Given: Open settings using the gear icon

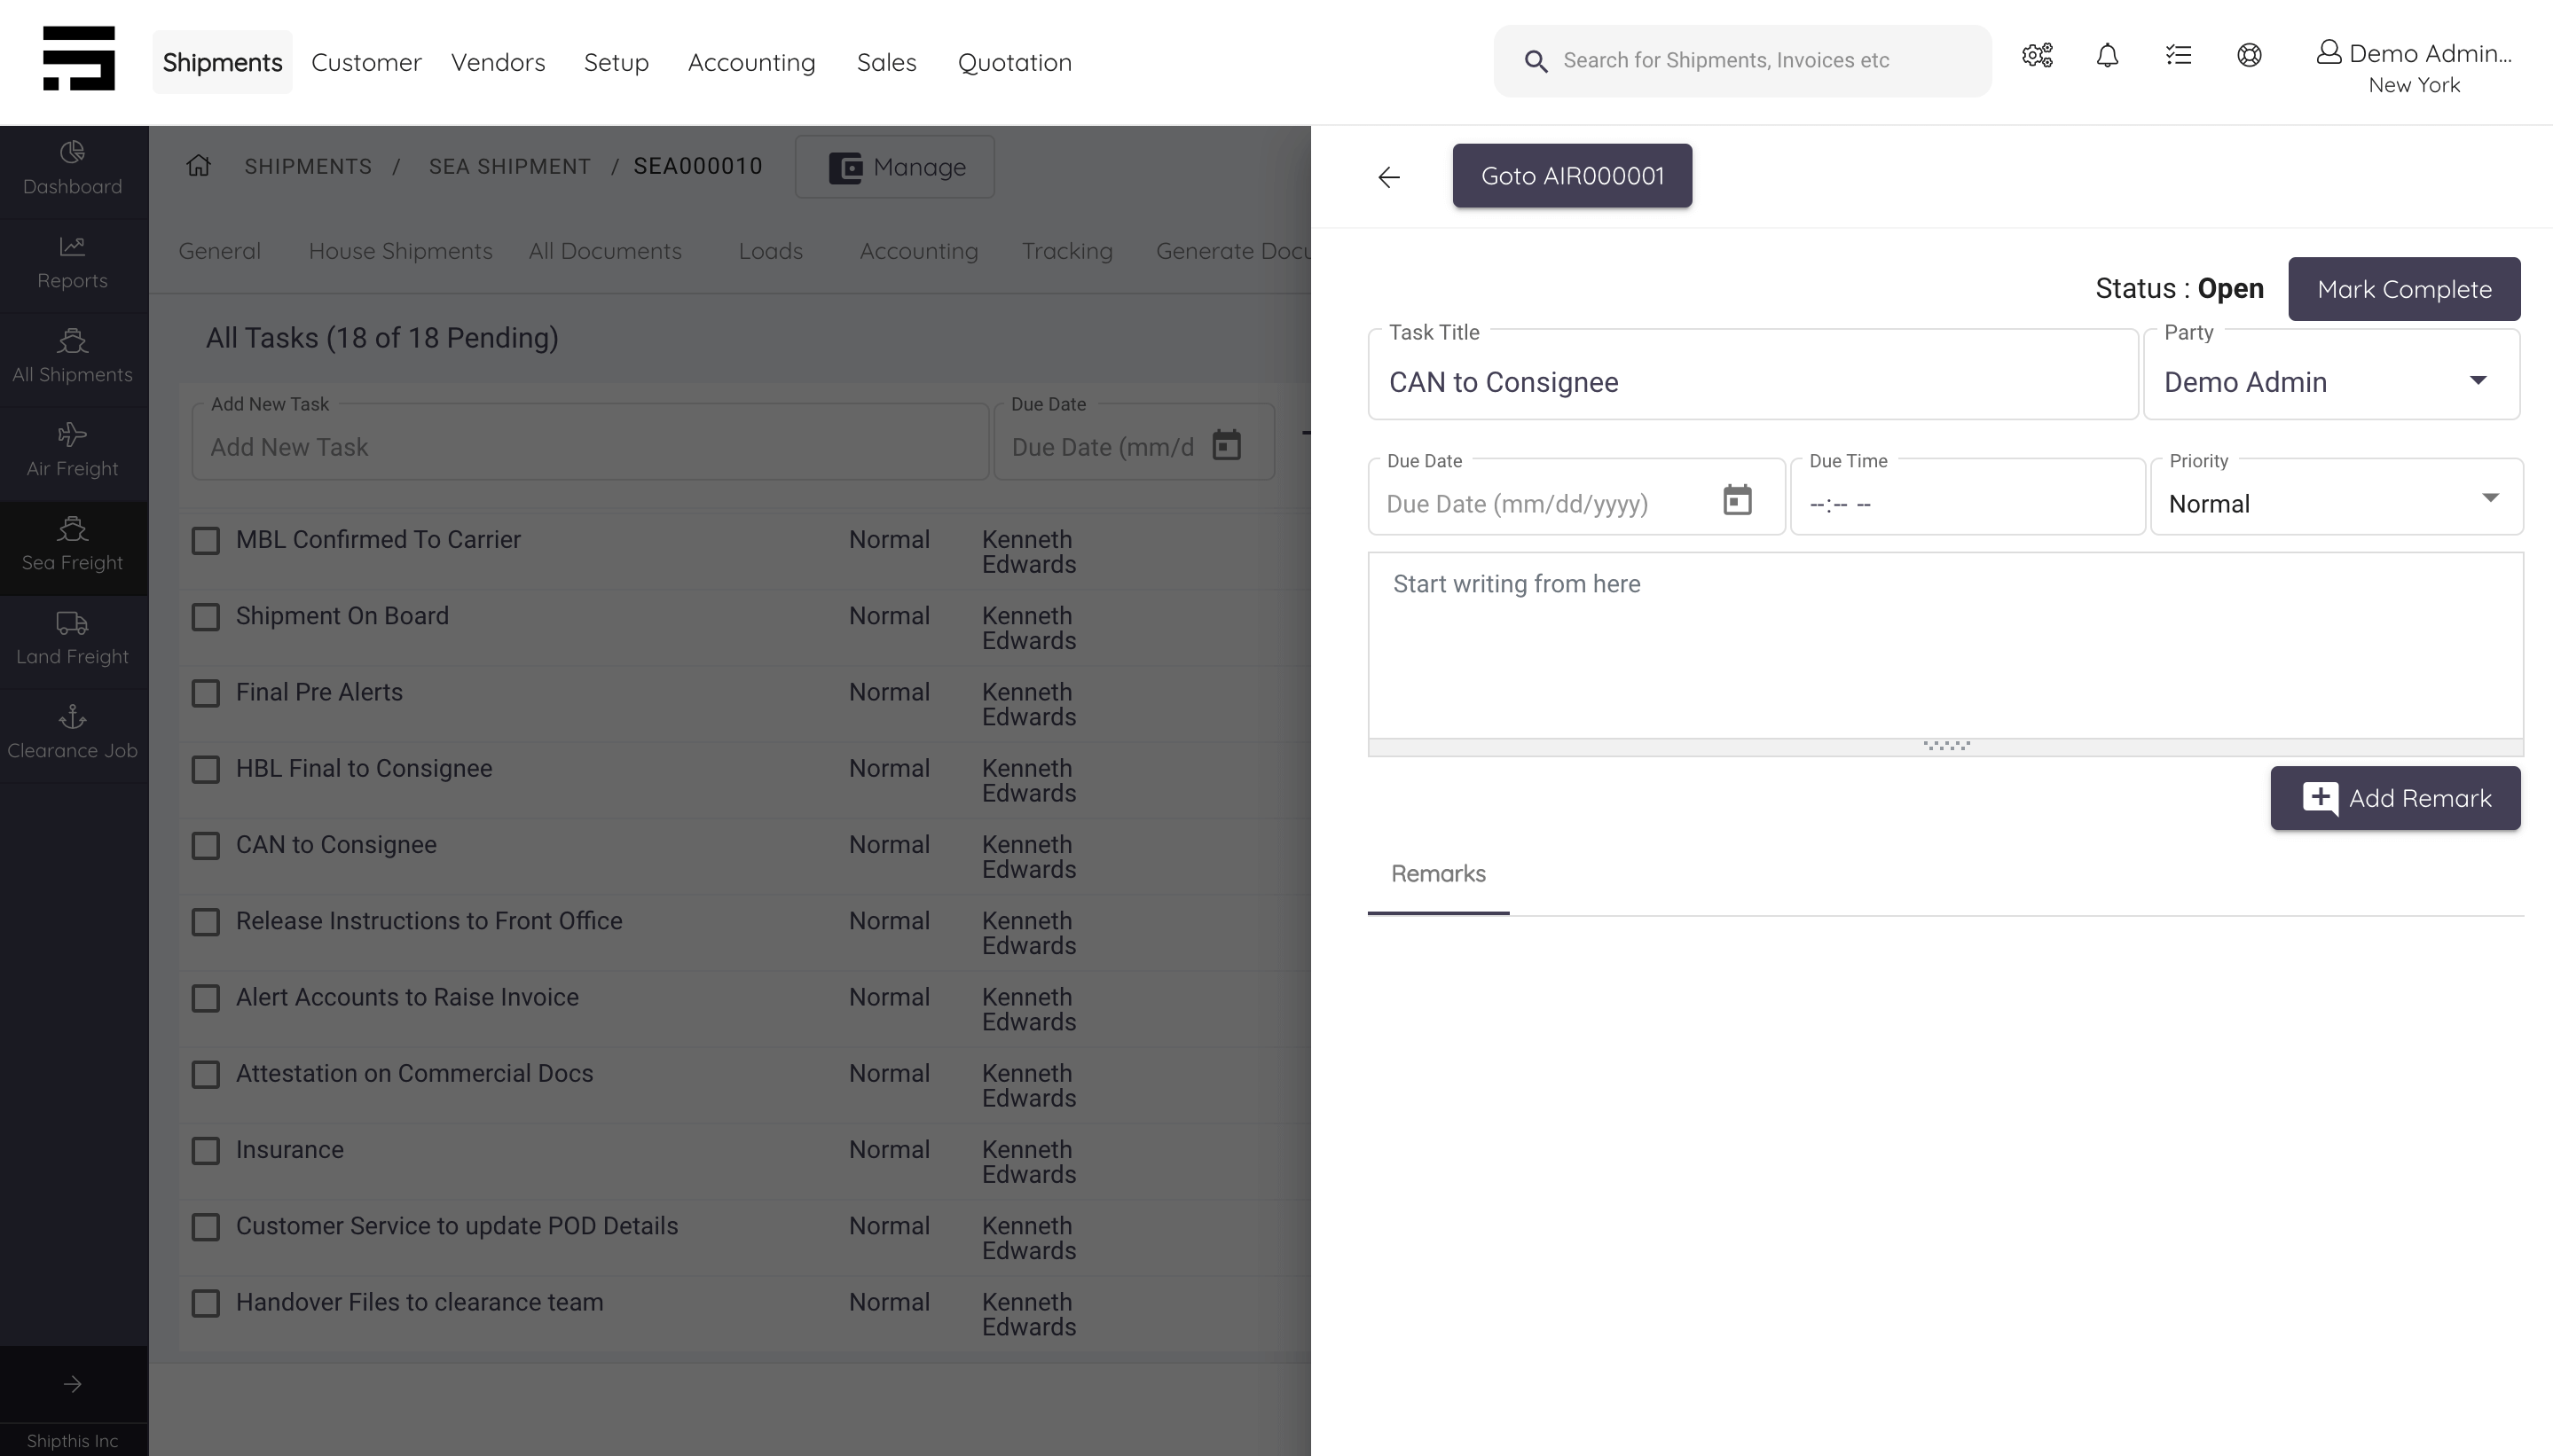Looking at the screenshot, I should pos(2036,57).
